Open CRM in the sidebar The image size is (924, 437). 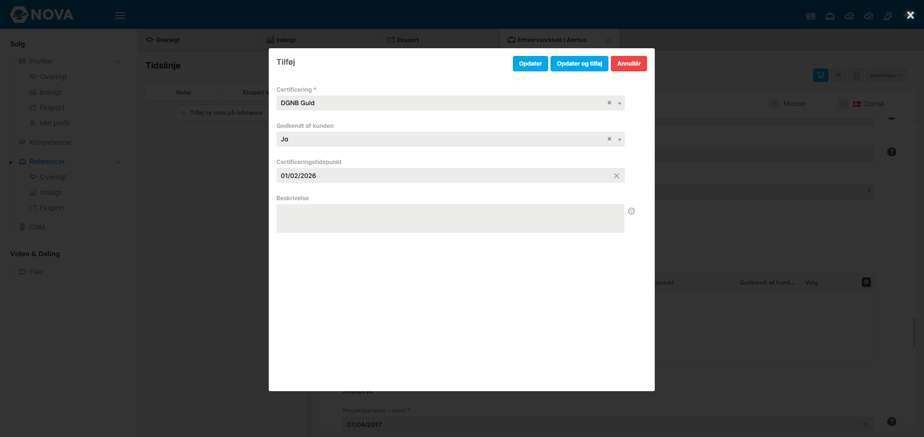click(x=37, y=227)
